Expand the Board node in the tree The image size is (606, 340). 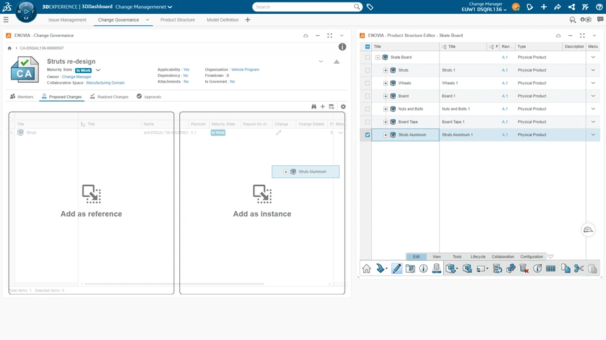coord(386,97)
